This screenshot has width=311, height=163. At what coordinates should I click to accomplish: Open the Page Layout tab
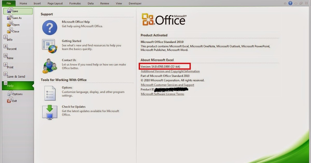[55, 3]
